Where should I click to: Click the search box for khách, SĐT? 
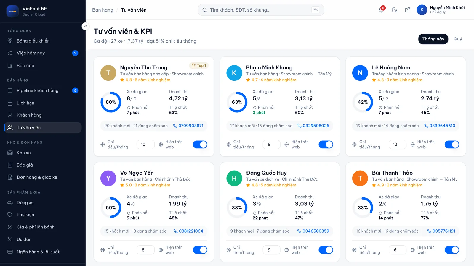pyautogui.click(x=261, y=10)
